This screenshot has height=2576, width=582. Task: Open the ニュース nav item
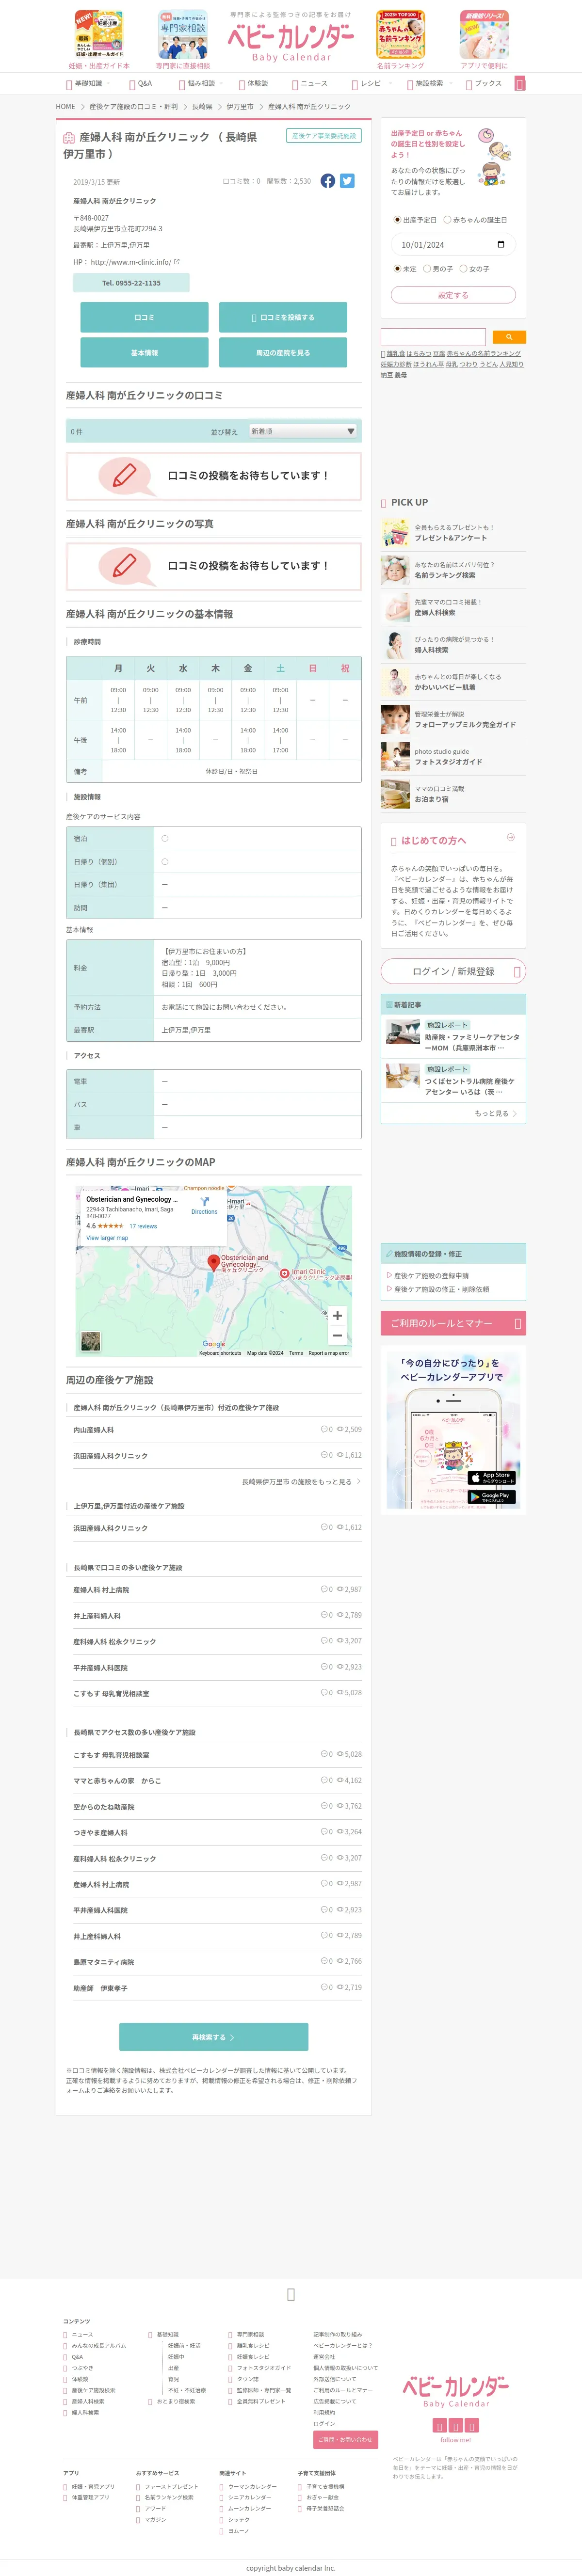tap(310, 83)
